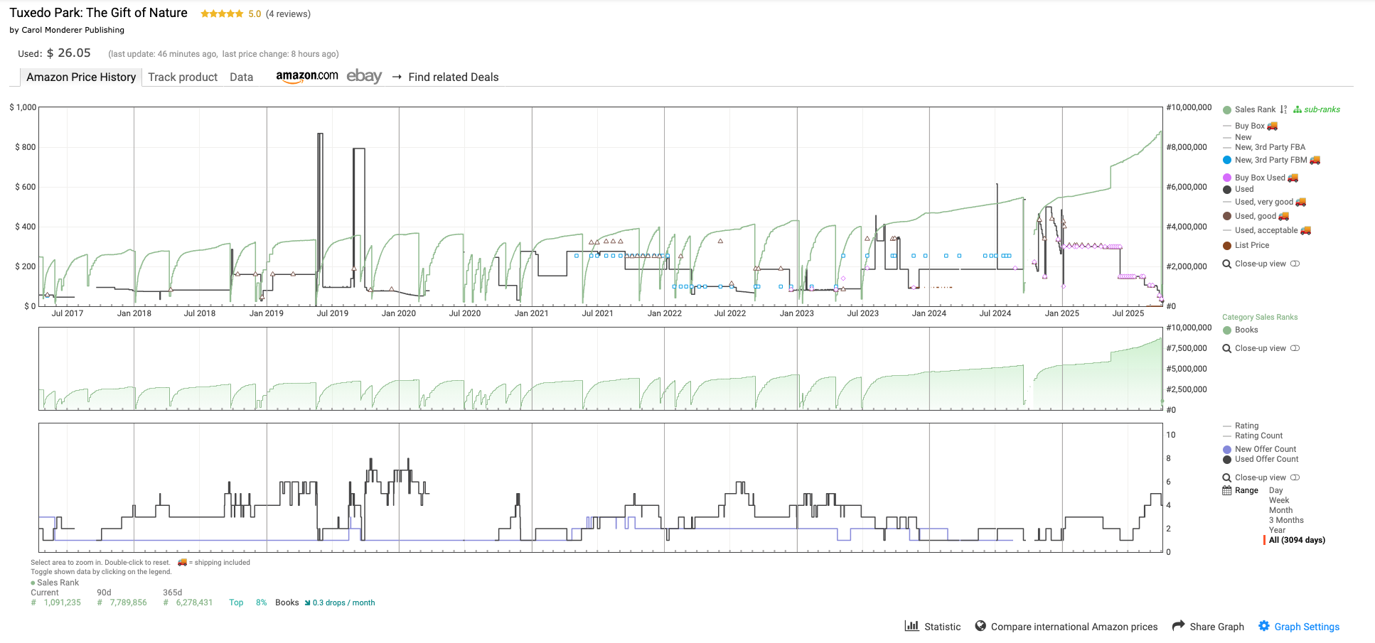Open the 4 reviews link
1375x643 pixels.
click(x=288, y=13)
